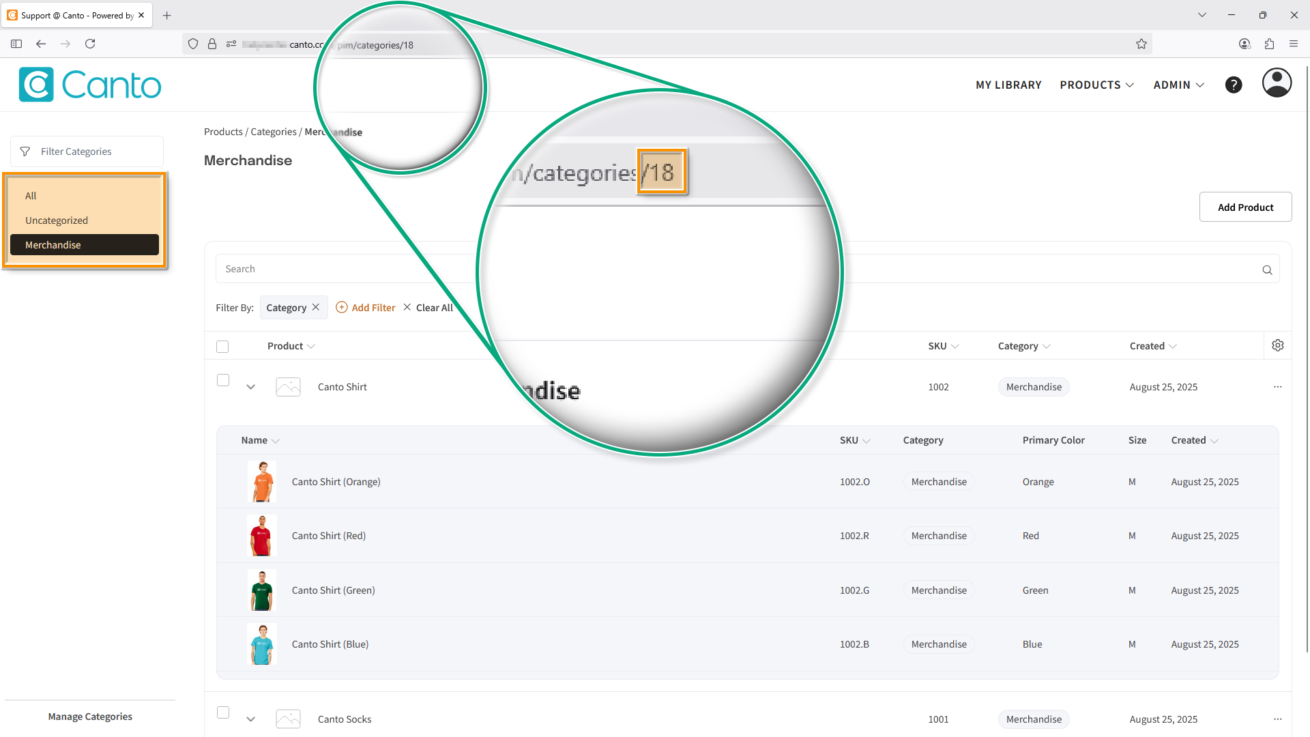Bookmark page with the star icon
Screen dimensions: 1310x737
(x=1141, y=44)
